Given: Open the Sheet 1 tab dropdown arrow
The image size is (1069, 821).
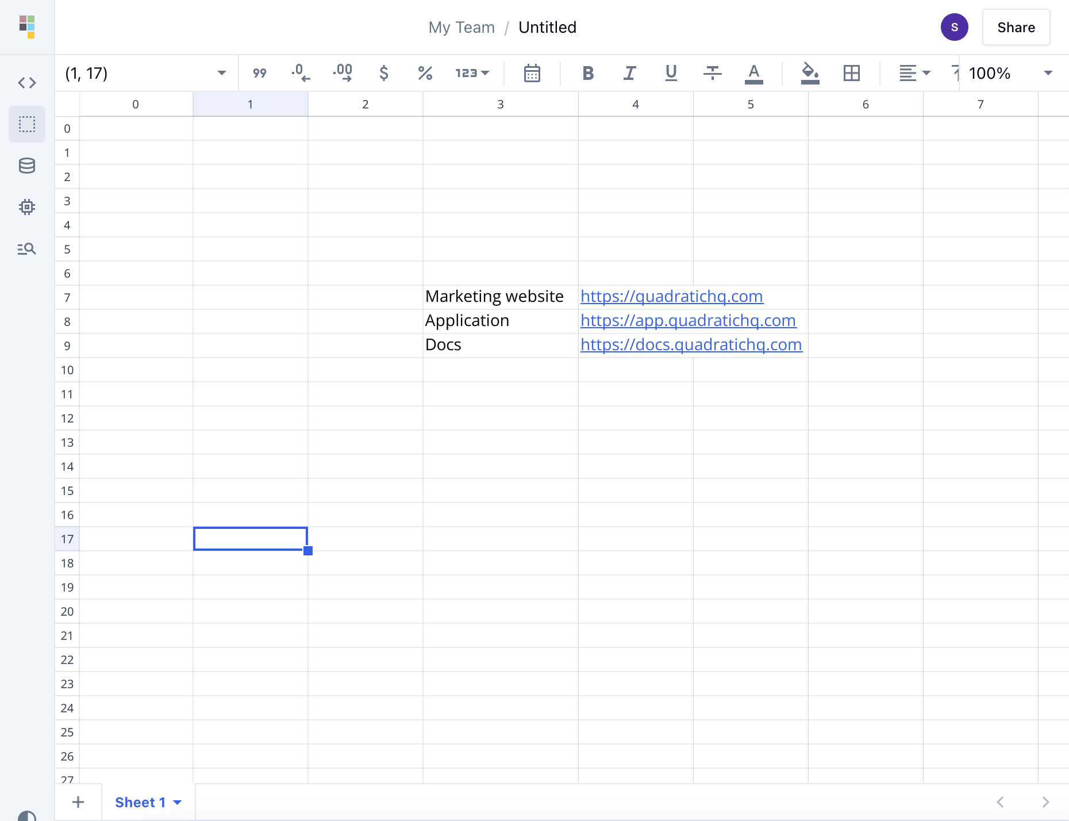Looking at the screenshot, I should 178,802.
